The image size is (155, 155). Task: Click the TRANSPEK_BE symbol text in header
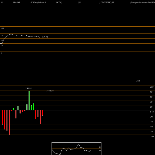coord(107,2)
